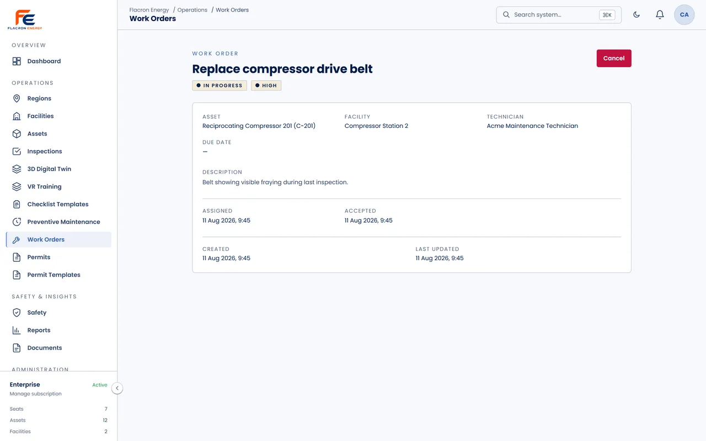706x441 pixels.
Task: Click Reciprocating Compressor 201 (C-201) asset
Action: (259, 126)
